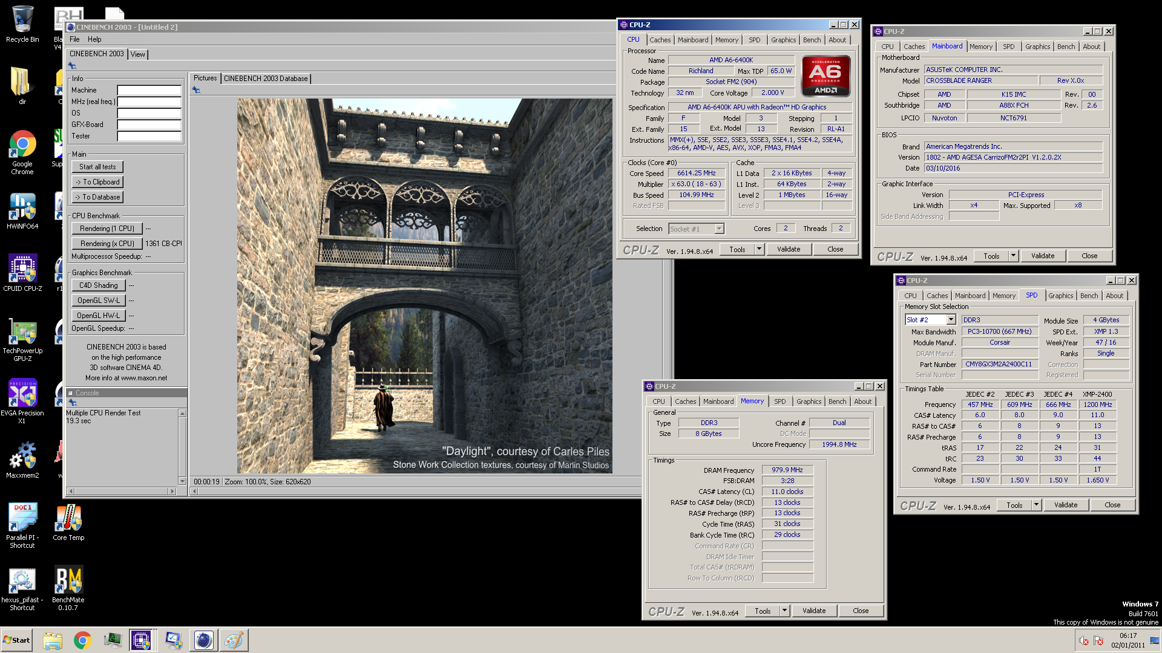1162x653 pixels.
Task: Open the Bench tab in SPD CPU-Z window
Action: 1089,296
